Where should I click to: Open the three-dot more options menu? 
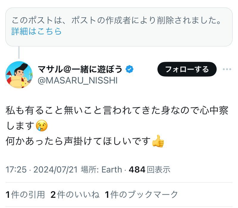(227, 69)
